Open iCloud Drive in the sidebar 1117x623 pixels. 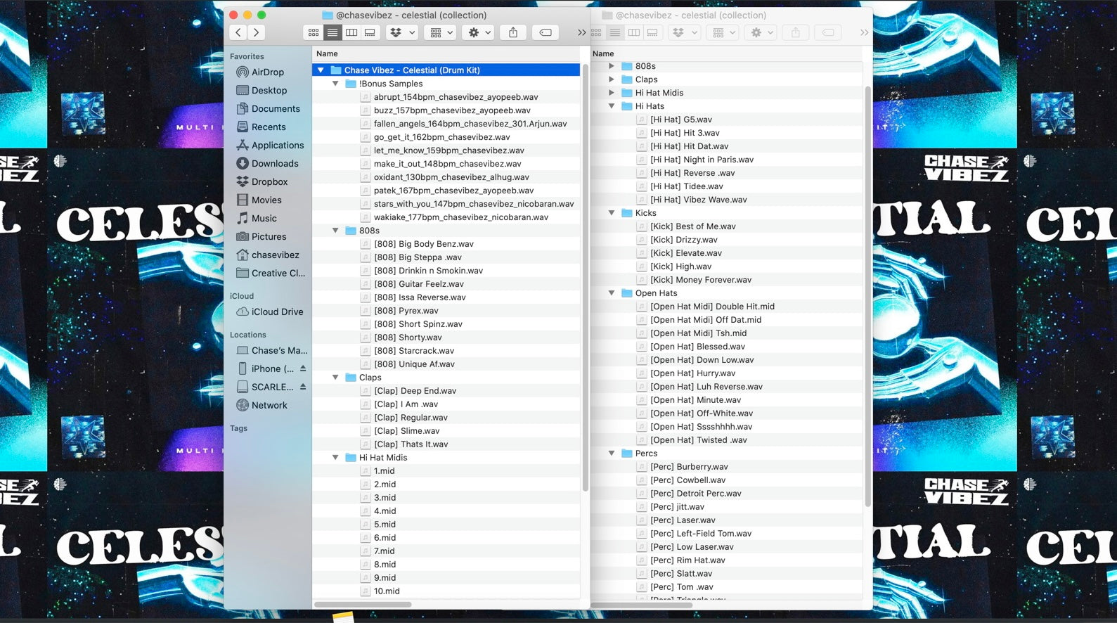pos(277,311)
